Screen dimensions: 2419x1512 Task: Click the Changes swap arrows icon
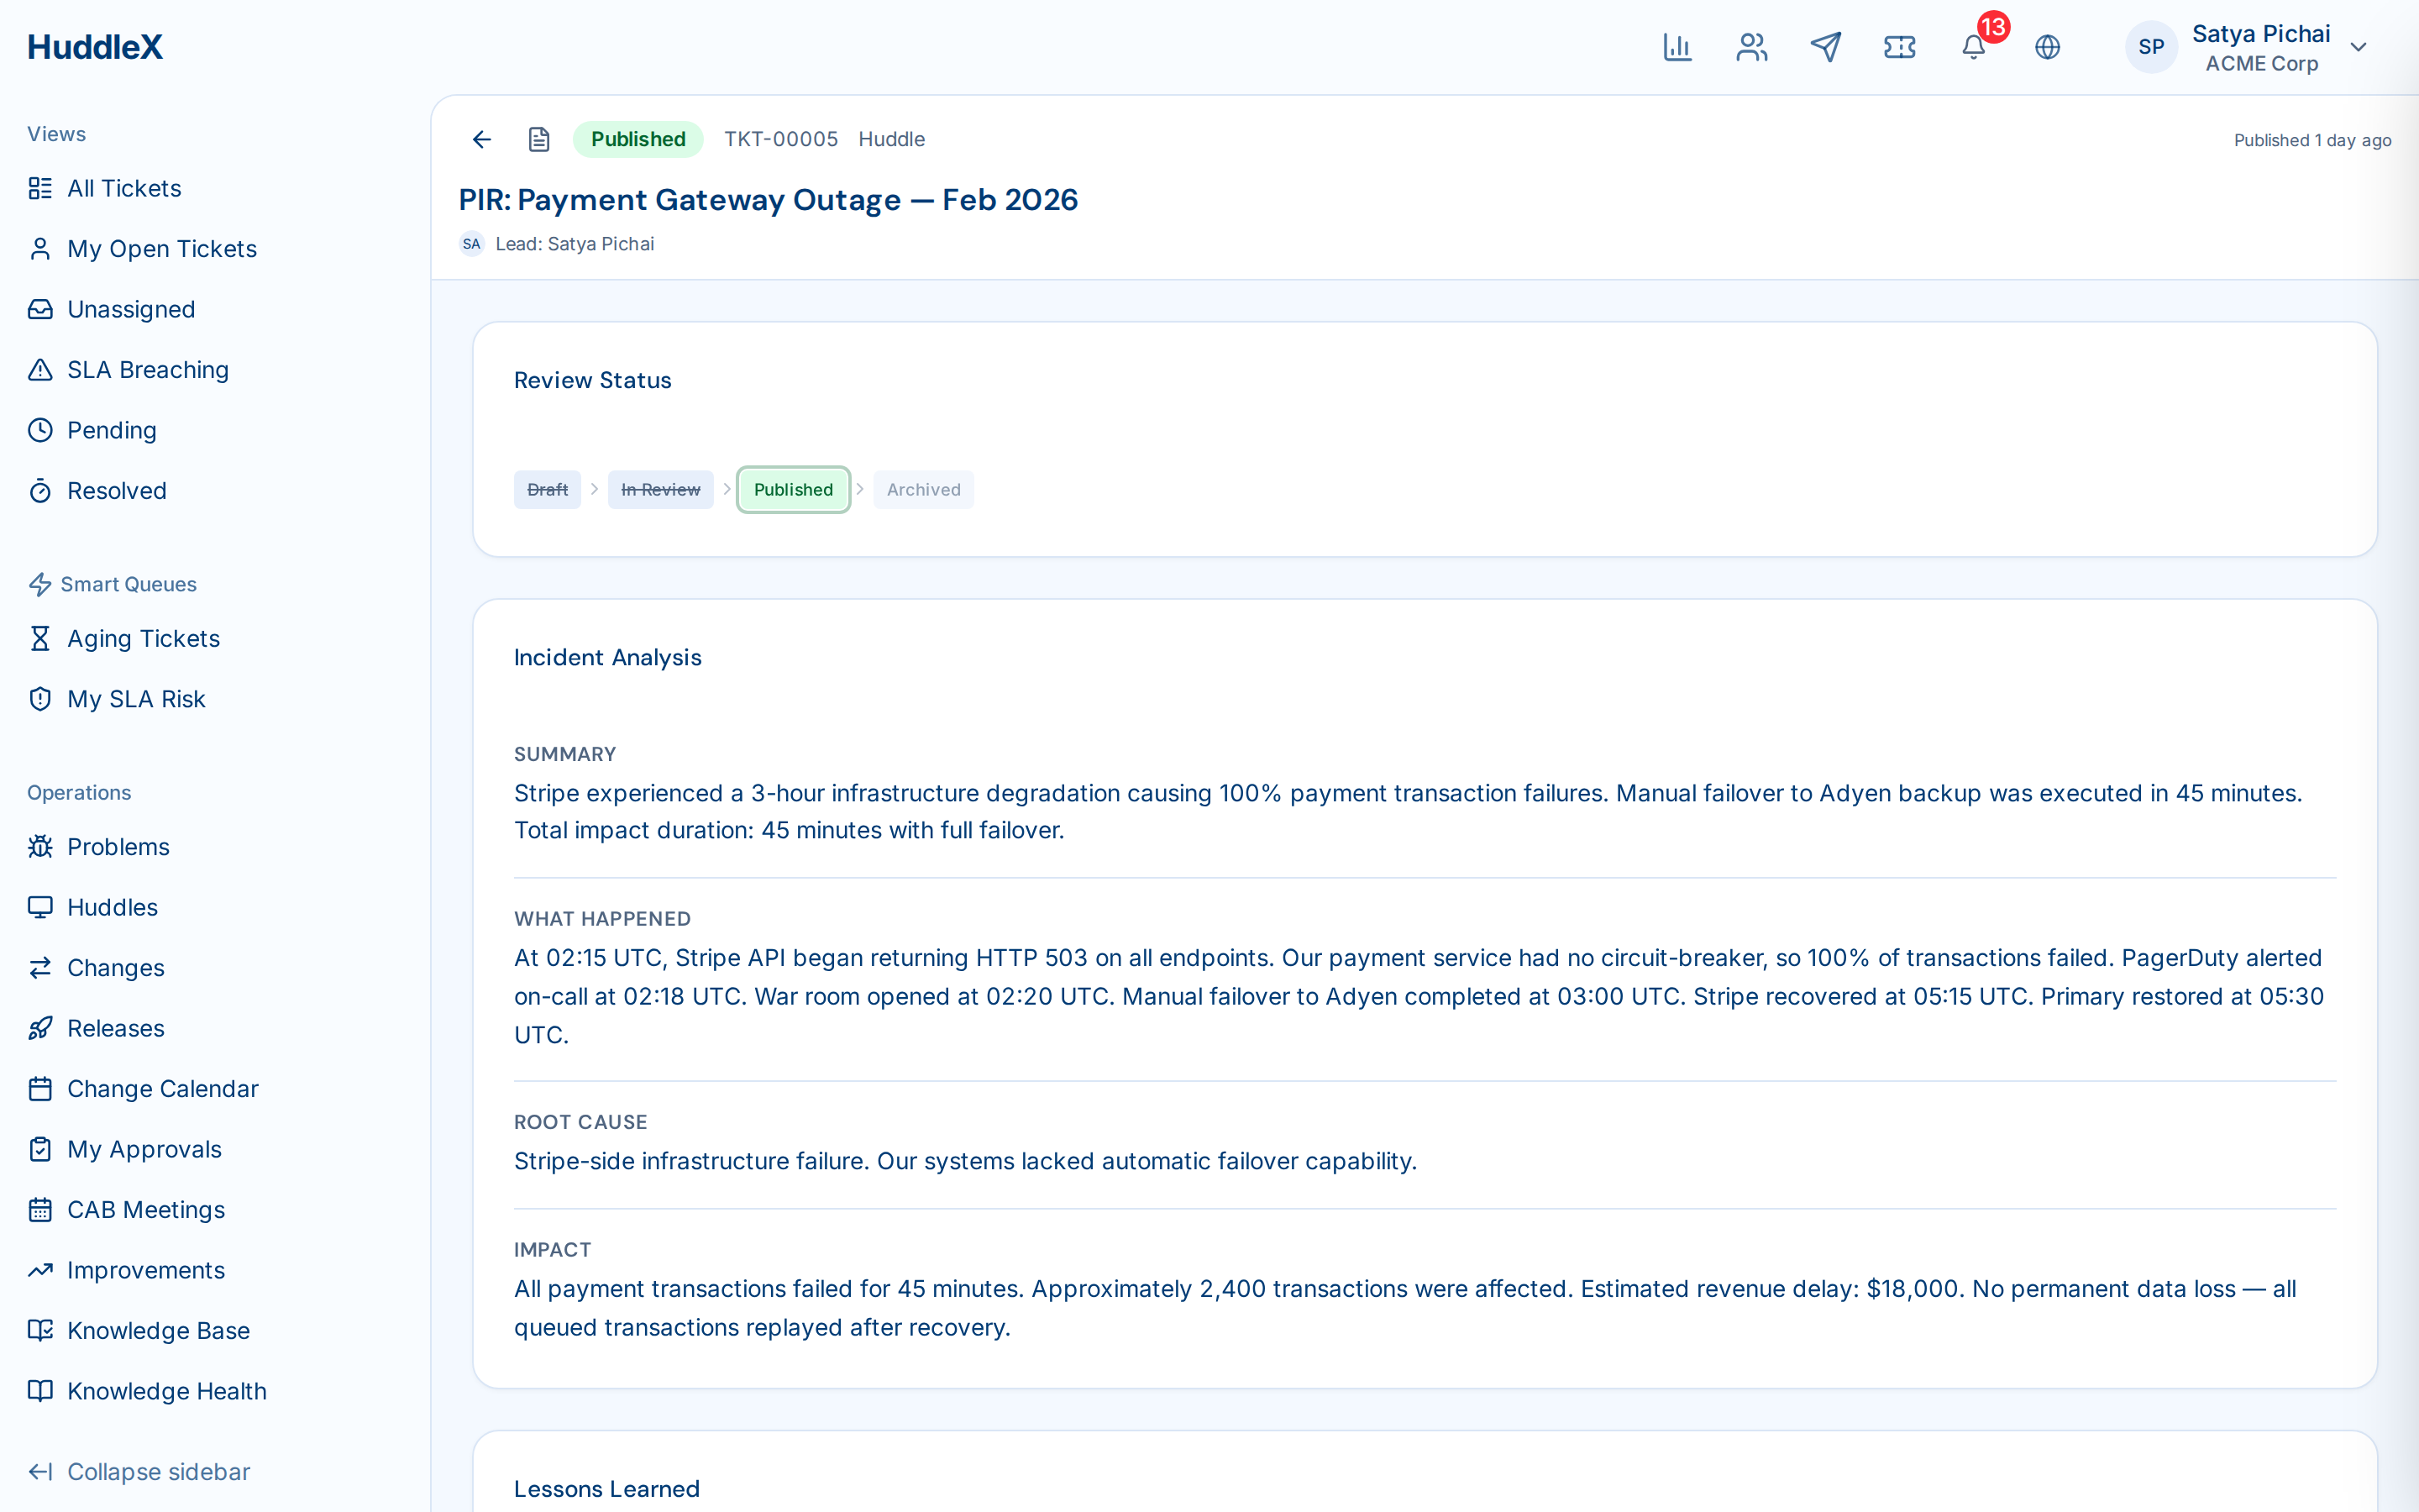coord(40,968)
